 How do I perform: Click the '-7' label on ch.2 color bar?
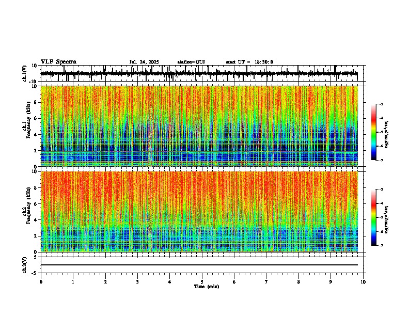point(381,245)
